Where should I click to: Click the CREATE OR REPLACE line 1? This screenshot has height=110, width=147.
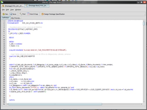[x=15, y=21]
